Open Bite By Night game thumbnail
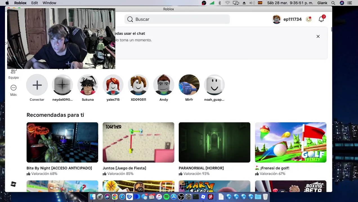This screenshot has height=202, width=358. (62, 142)
